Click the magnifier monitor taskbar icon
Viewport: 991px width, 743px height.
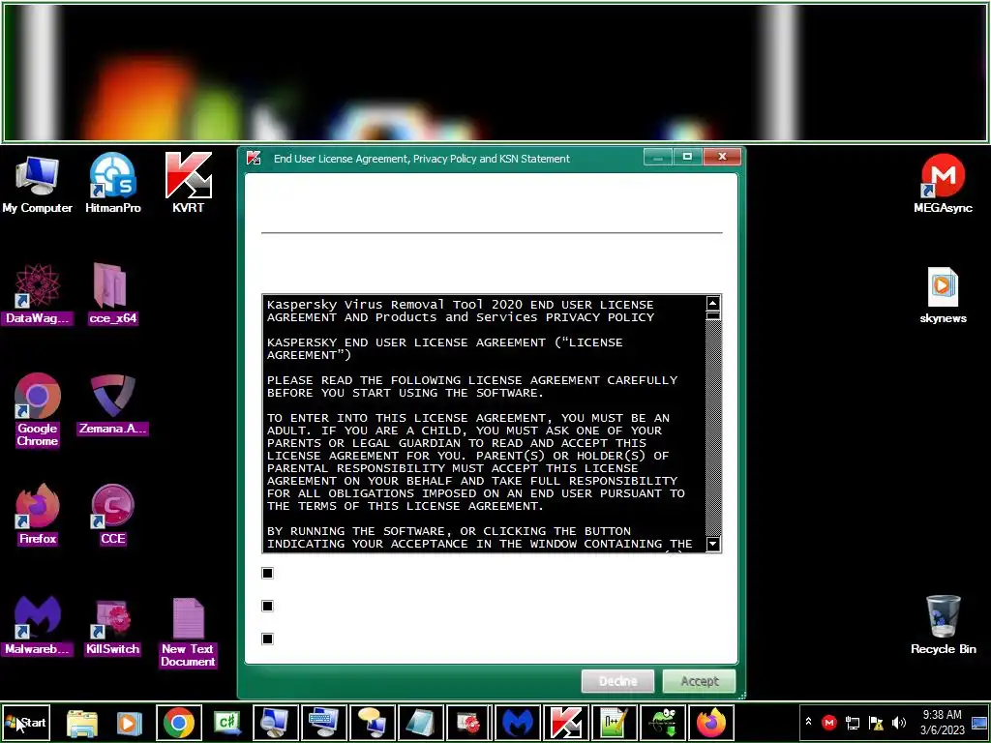point(276,723)
